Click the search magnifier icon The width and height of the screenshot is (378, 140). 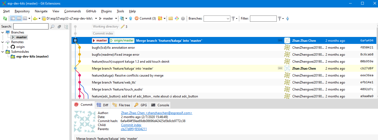53,27
